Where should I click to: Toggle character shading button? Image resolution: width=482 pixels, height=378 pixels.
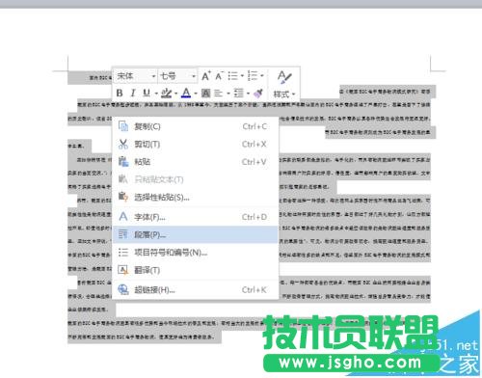click(205, 94)
